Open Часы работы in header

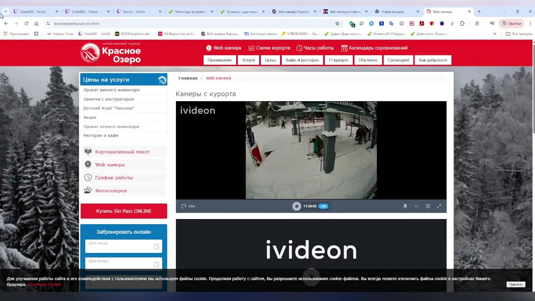click(315, 48)
